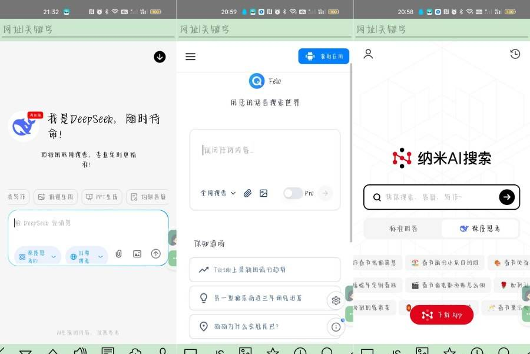This screenshot has width=530, height=354.
Task: Click the floating info icon on Felo
Action: (336, 327)
